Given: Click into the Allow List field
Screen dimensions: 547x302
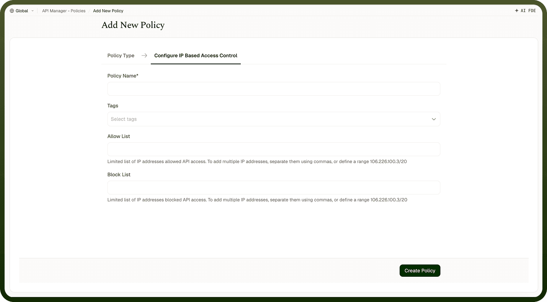Looking at the screenshot, I should coord(274,149).
